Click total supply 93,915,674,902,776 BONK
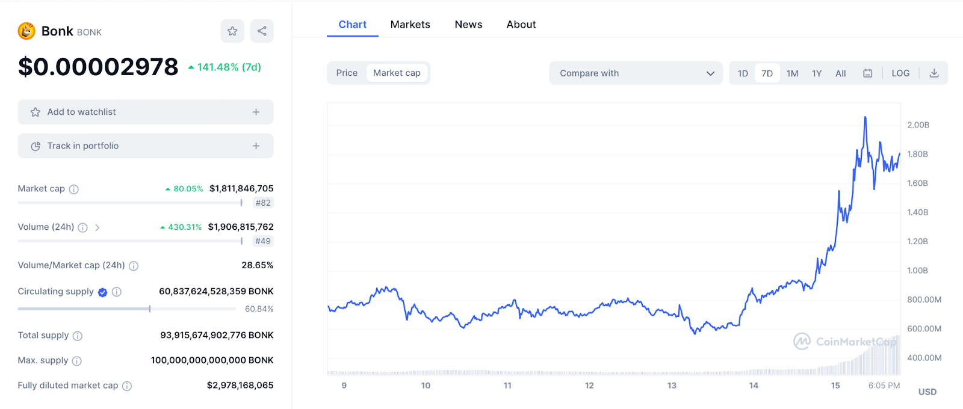Image resolution: width=963 pixels, height=409 pixels. click(217, 336)
